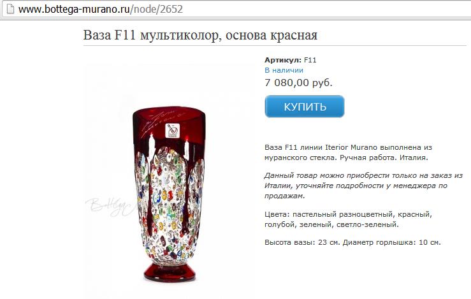Click the Iterior Murano description paragraph
The width and height of the screenshot is (471, 299).
pyautogui.click(x=349, y=152)
